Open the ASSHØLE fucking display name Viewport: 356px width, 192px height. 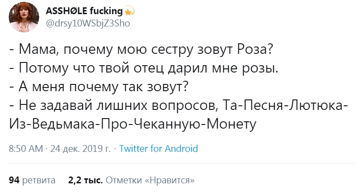point(84,10)
